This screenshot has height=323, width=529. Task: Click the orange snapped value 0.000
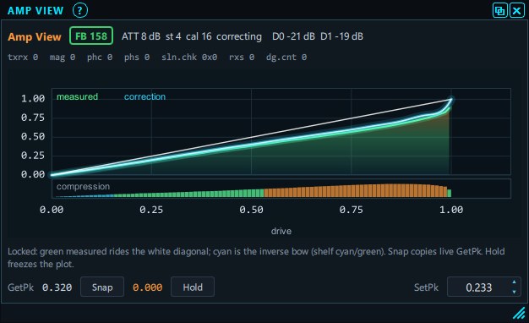147,287
